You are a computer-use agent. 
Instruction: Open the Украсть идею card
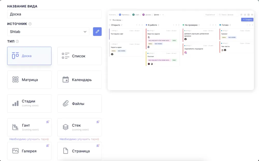[126, 49]
